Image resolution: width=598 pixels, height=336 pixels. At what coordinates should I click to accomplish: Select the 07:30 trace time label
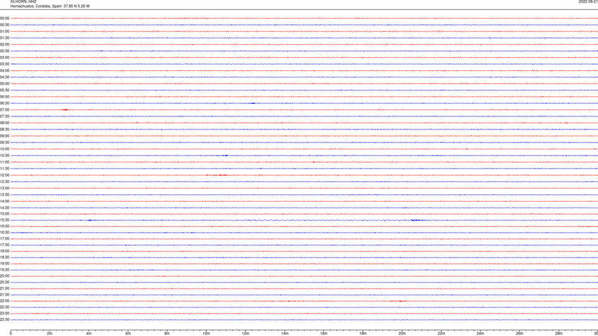pyautogui.click(x=4, y=116)
